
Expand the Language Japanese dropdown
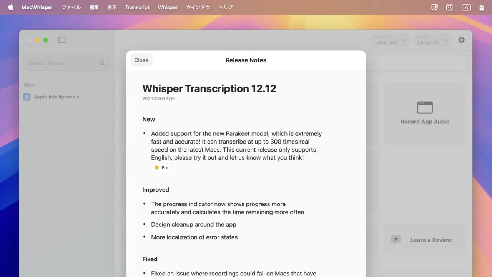click(391, 40)
